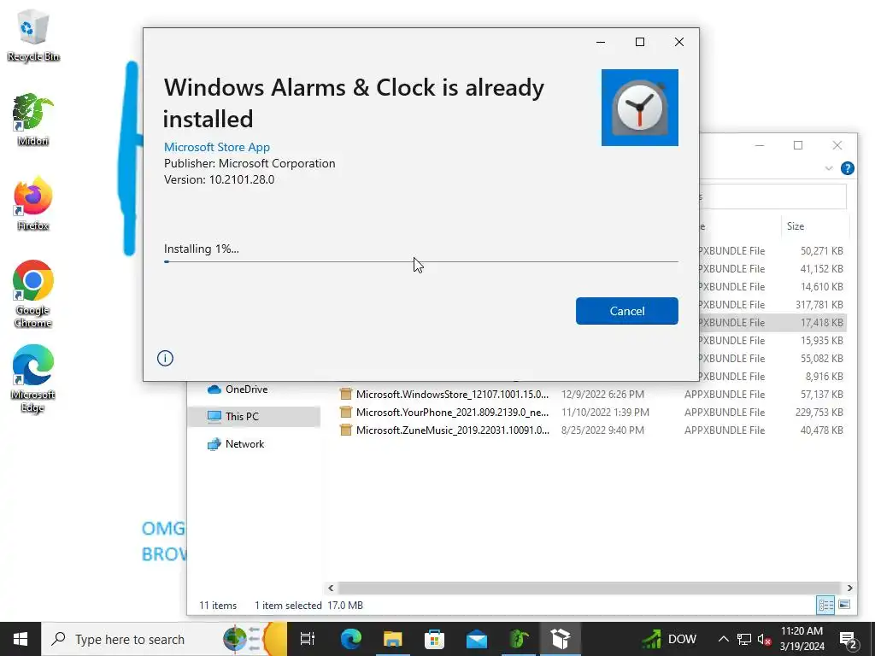The width and height of the screenshot is (875, 656).
Task: Open the clock and date flyout
Action: [802, 639]
